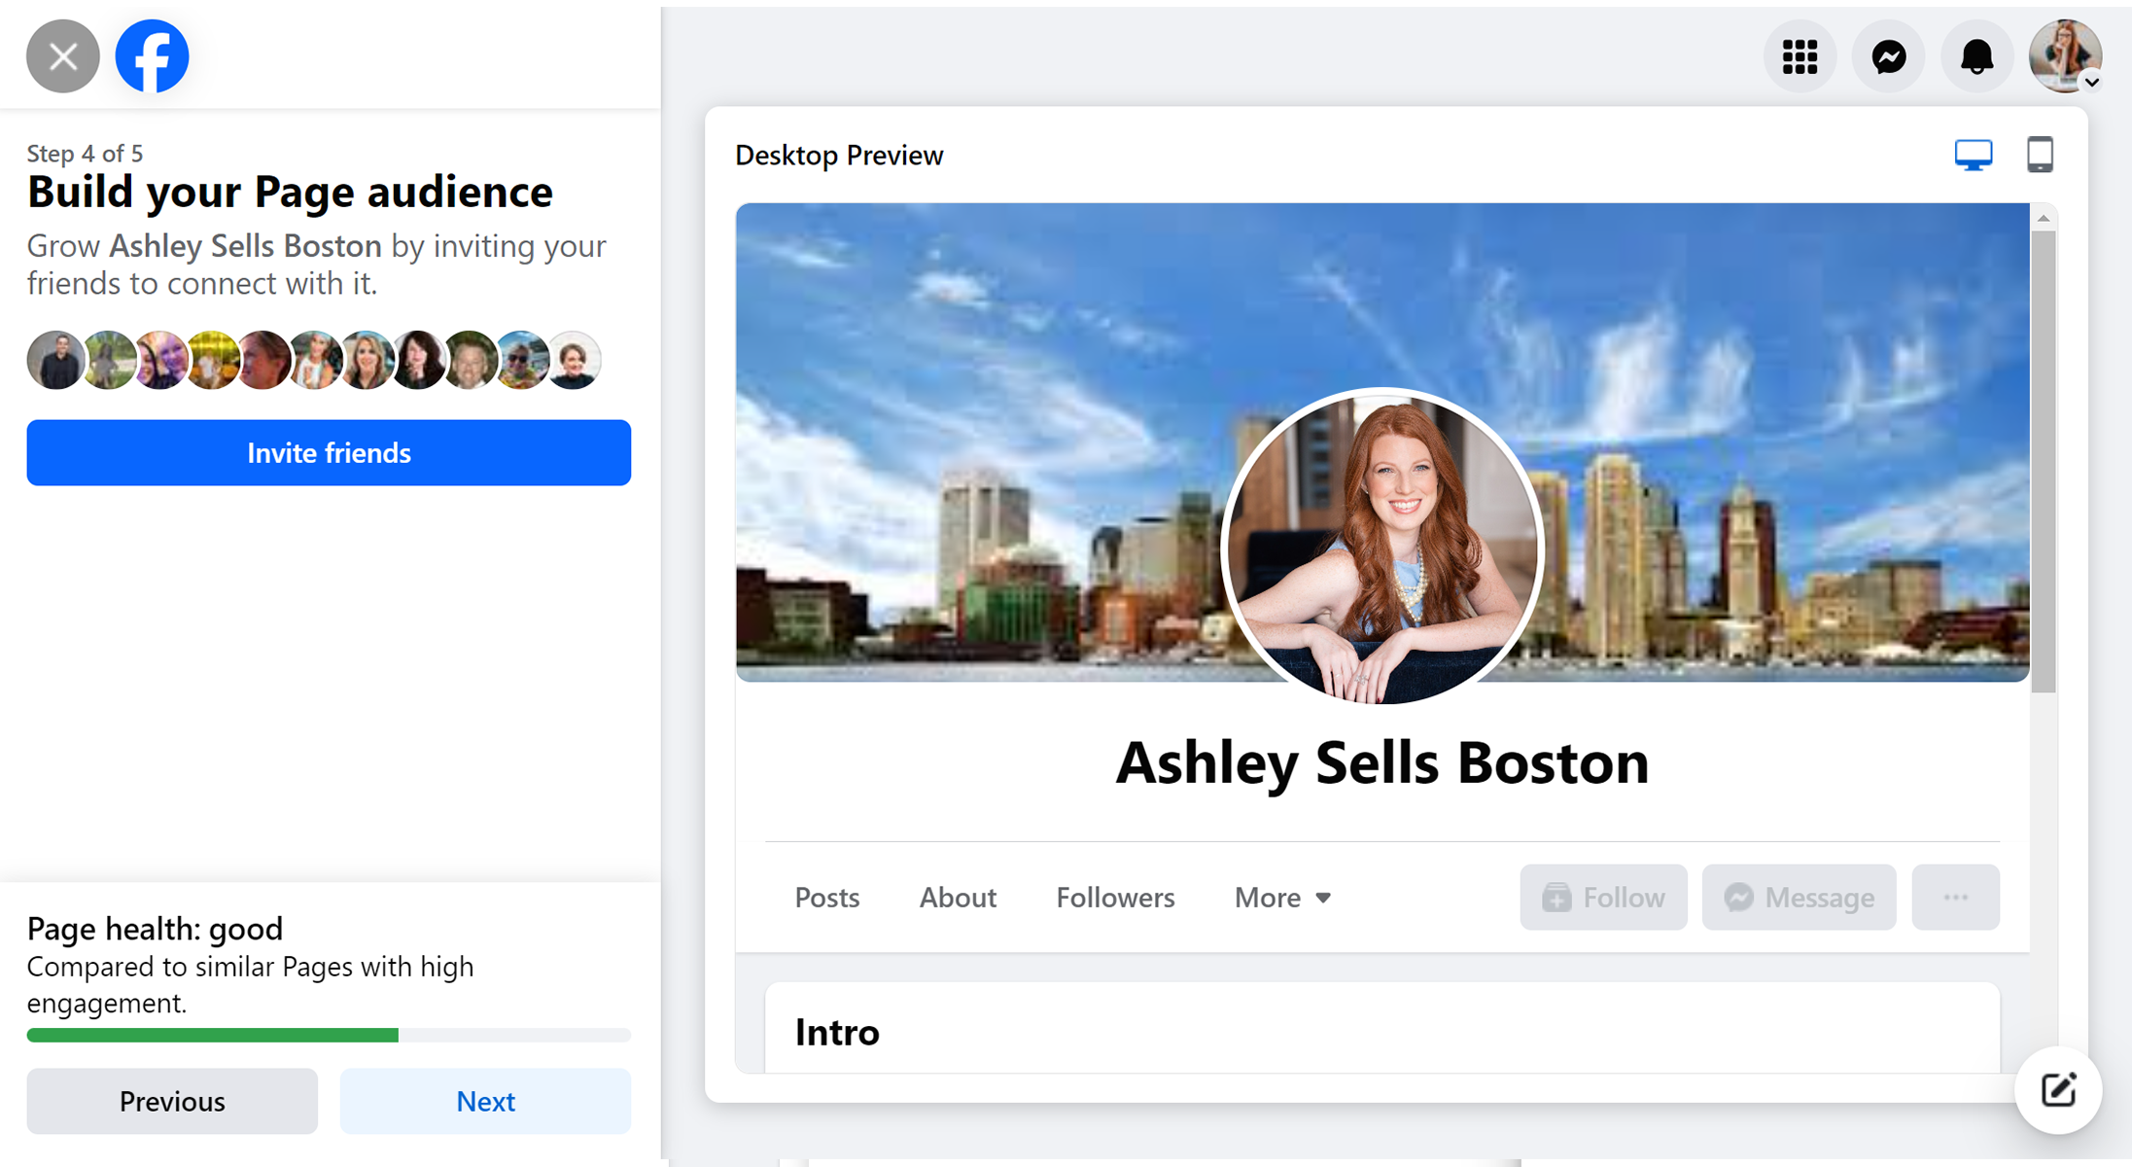Screen dimensions: 2132x1167
Task: Open the account profile picture menu
Action: (x=2065, y=56)
